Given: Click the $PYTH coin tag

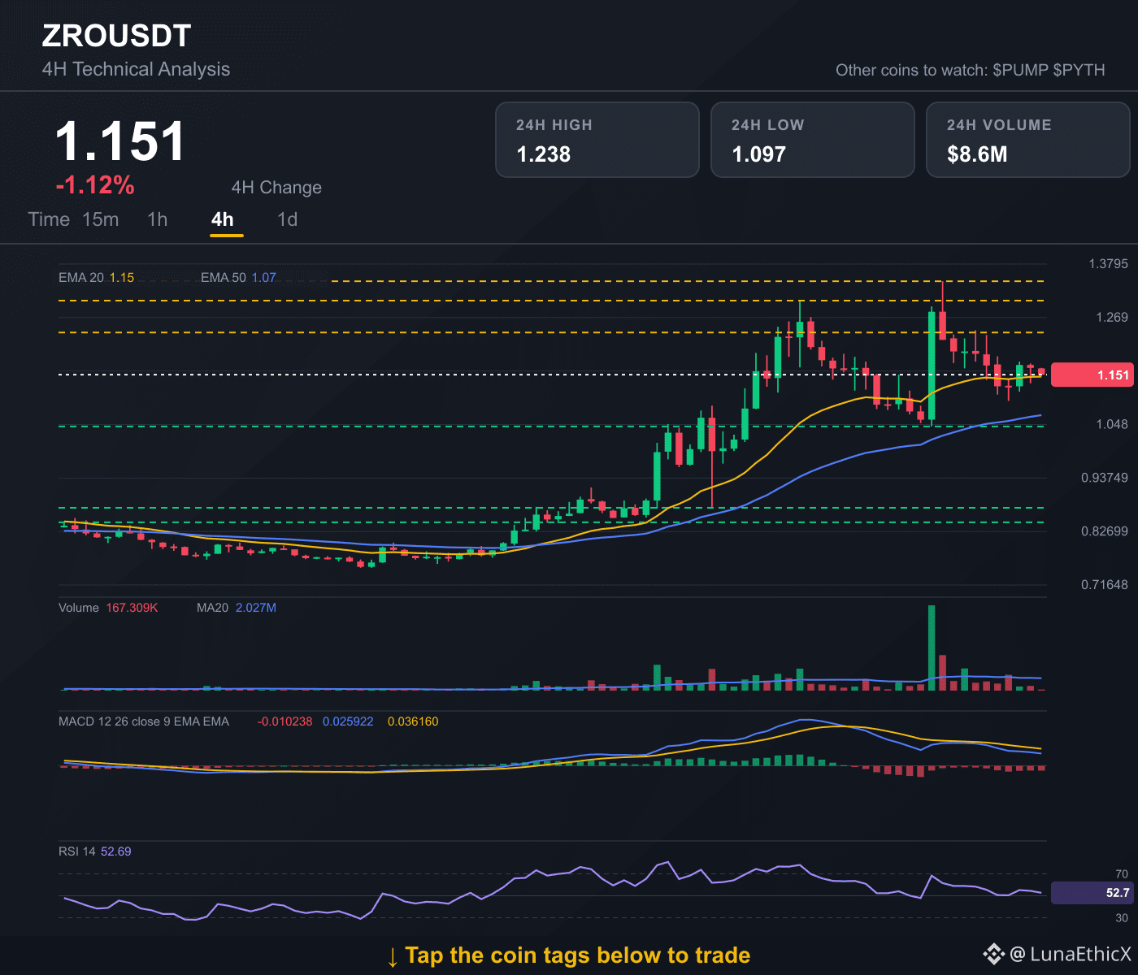Looking at the screenshot, I should tap(1079, 70).
